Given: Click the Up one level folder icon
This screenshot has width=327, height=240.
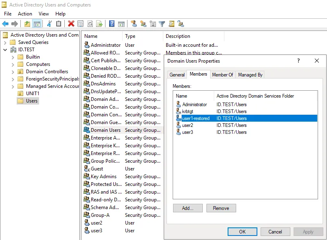Looking at the screenshot, I should (27, 24).
